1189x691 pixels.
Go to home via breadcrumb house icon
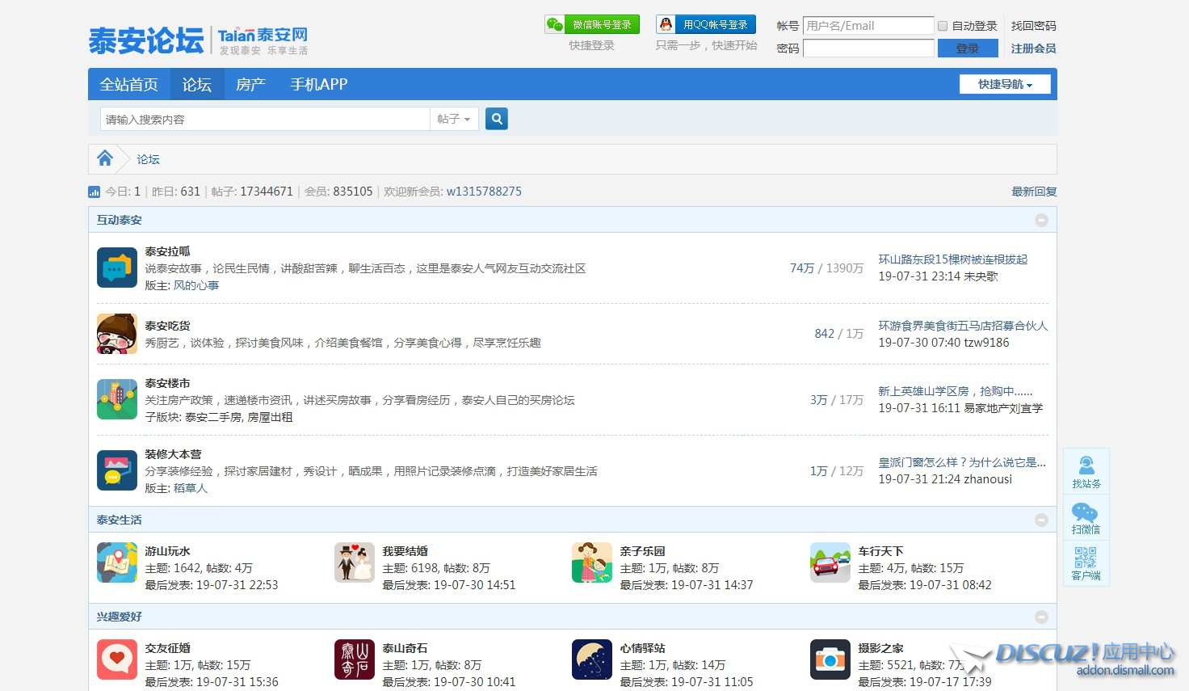105,158
